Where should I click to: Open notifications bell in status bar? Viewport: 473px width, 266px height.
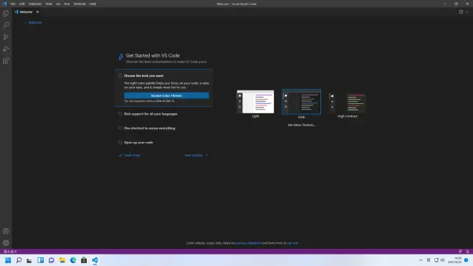click(x=467, y=251)
